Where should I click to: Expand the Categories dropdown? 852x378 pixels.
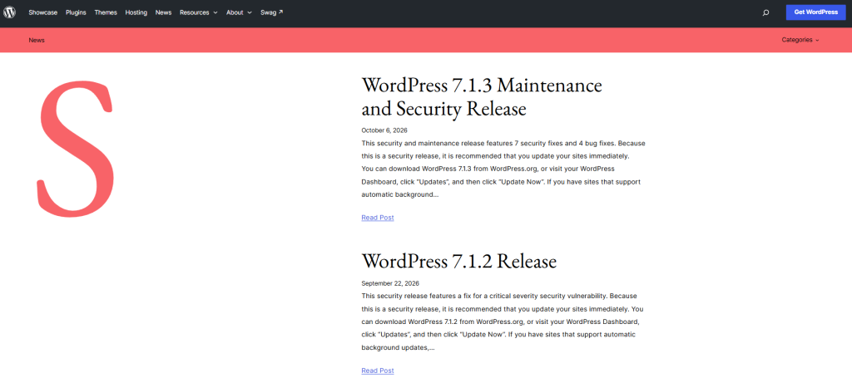point(800,40)
